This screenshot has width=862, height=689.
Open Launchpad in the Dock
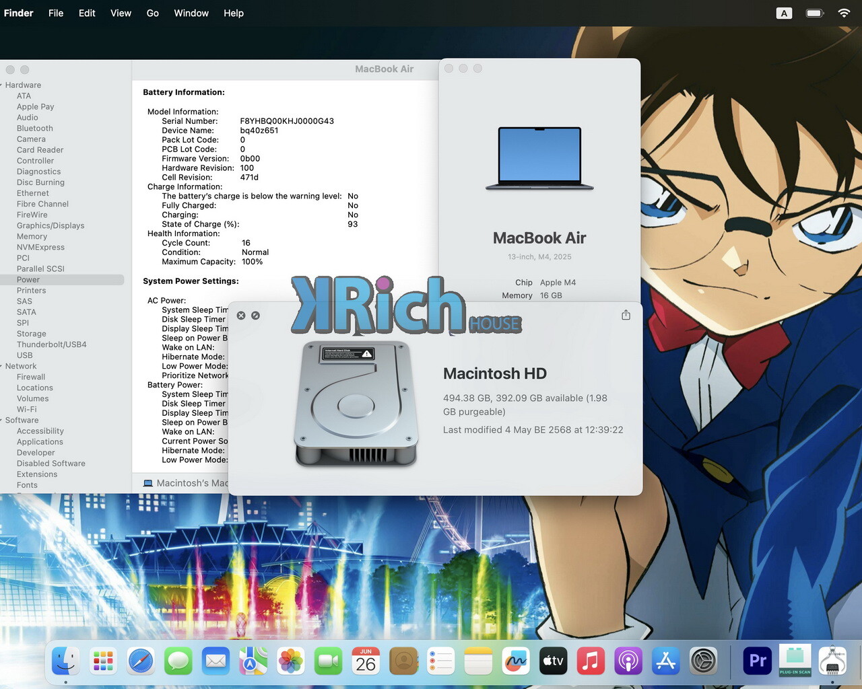[103, 661]
